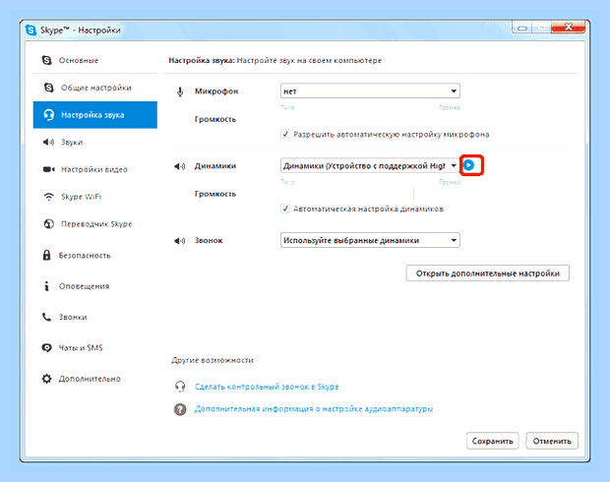Open the Динамики device dropdown
Image resolution: width=610 pixels, height=482 pixels.
coord(370,165)
